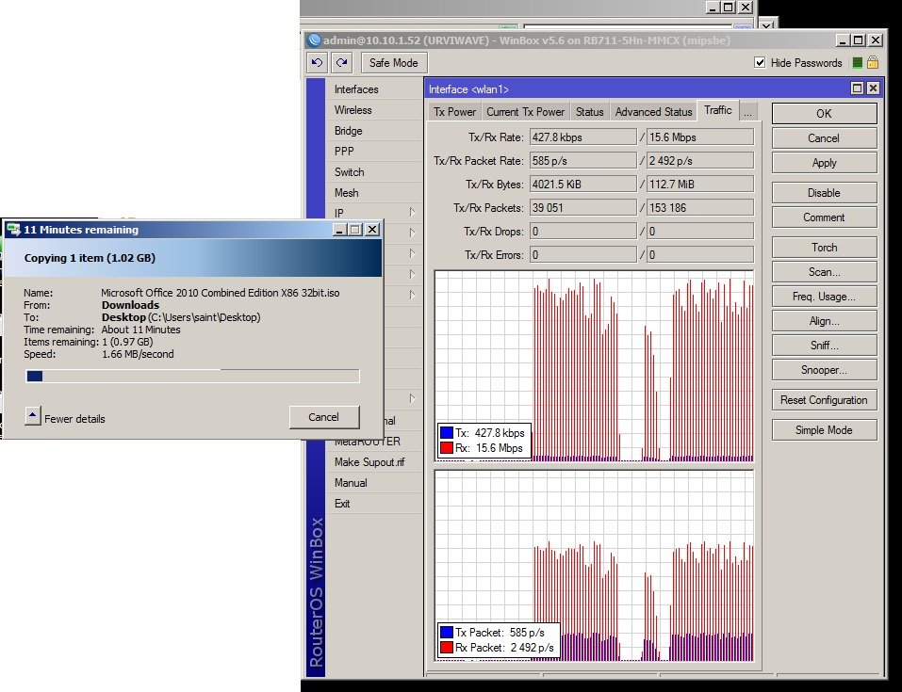The height and width of the screenshot is (692, 902).
Task: Open the Advanced Status tab
Action: coord(653,112)
